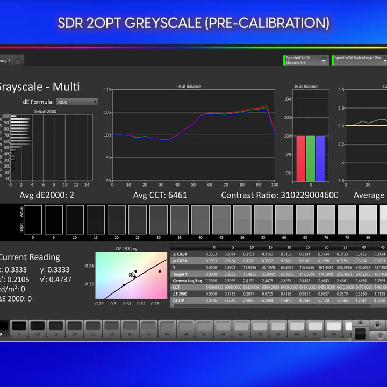
Task: Click CCT value 6908.0000 in the table
Action: (x=233, y=287)
